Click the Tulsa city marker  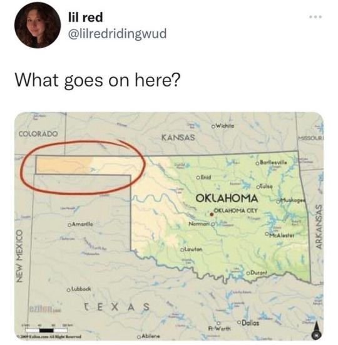click(x=258, y=187)
